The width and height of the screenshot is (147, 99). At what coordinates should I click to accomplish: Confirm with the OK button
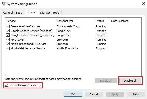click(x=73, y=94)
